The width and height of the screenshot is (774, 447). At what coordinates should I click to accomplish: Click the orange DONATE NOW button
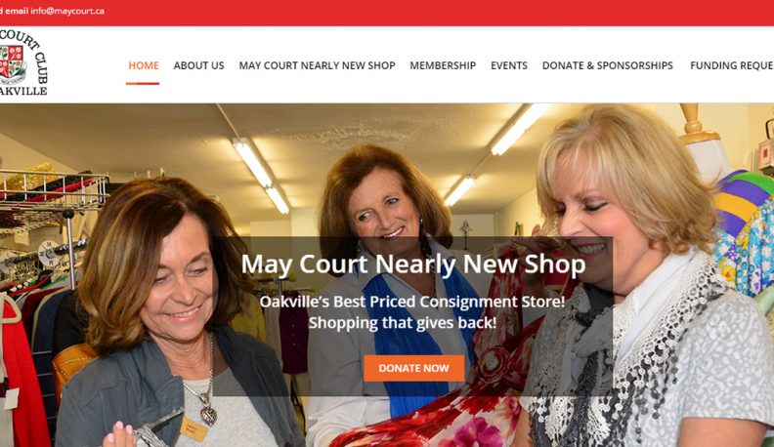coord(413,368)
